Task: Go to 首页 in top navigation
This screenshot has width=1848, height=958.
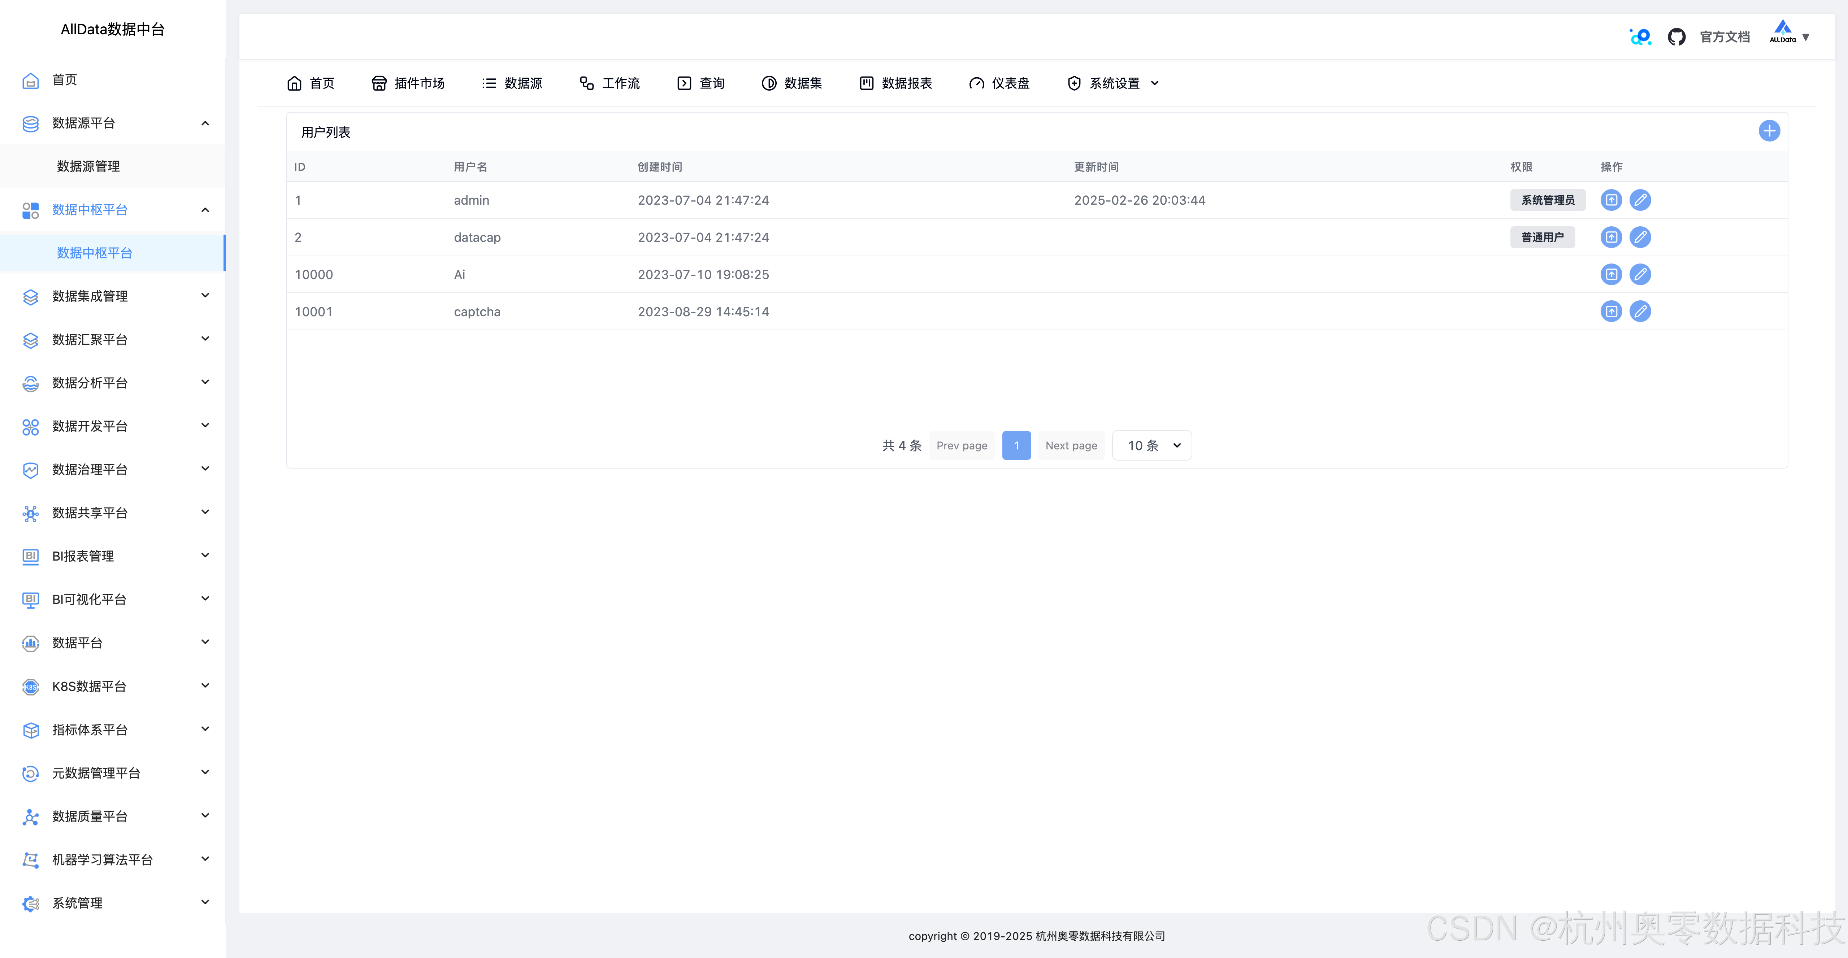Action: (311, 83)
